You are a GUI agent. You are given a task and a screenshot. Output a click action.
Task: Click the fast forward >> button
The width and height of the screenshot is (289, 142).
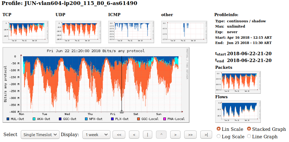coord(190,135)
